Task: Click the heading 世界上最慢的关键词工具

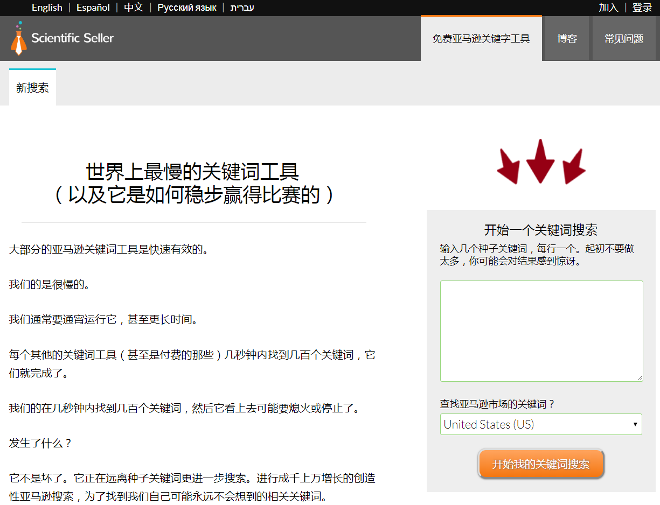Action: [192, 172]
